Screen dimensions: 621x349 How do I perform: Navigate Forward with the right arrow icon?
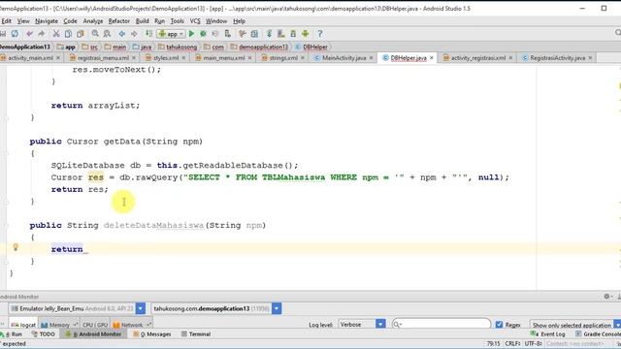point(134,34)
